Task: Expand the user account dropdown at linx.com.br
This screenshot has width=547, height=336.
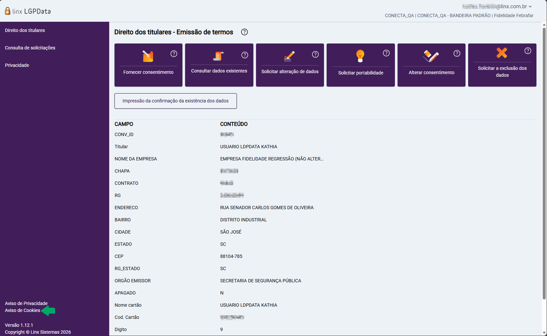Action: tap(530, 7)
